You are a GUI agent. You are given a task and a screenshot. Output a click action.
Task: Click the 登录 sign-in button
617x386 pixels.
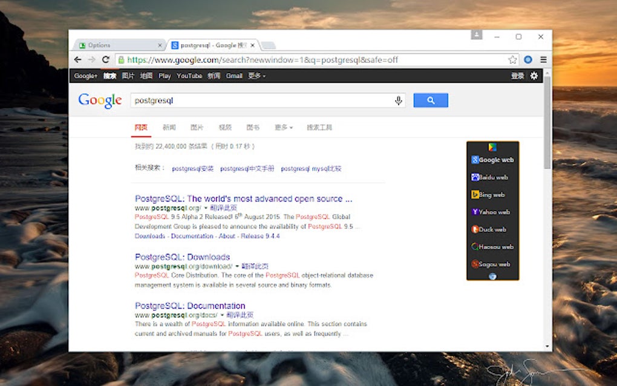tap(518, 76)
